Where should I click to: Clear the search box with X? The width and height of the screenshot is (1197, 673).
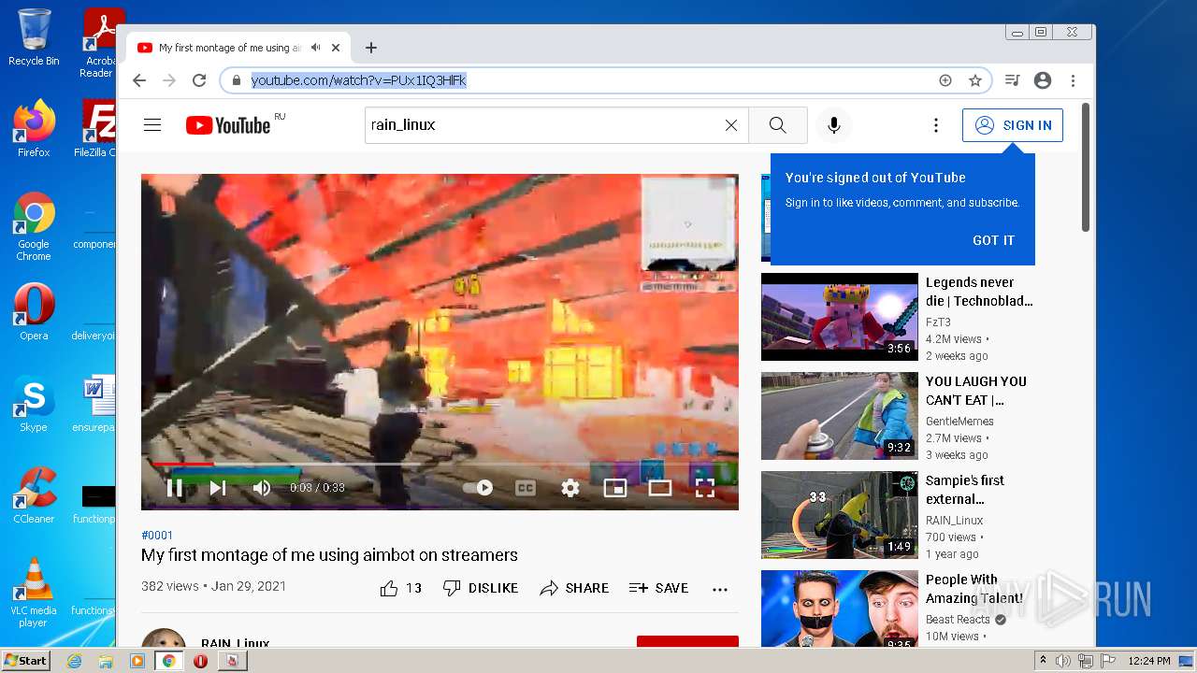click(731, 125)
